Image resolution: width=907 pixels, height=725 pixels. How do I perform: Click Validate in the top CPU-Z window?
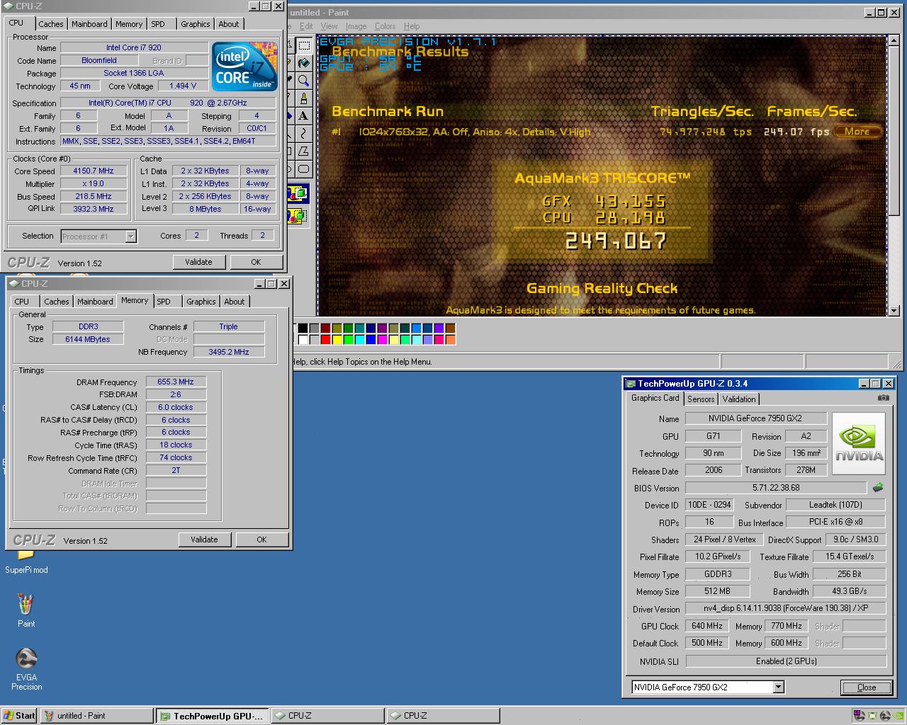coord(198,262)
